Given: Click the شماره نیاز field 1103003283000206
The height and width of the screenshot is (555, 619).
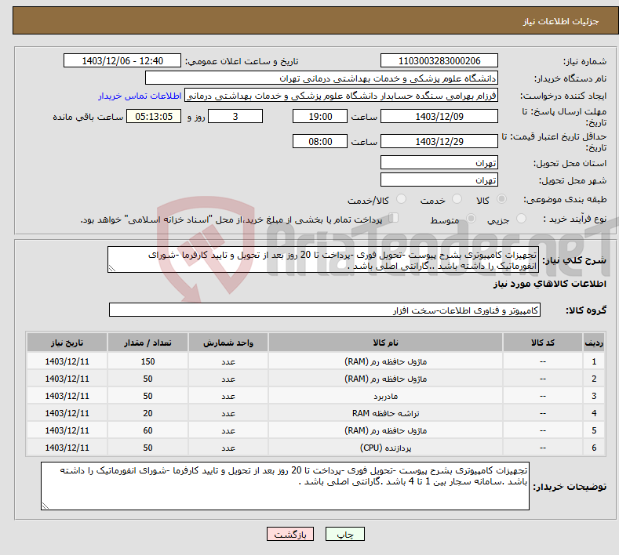Looking at the screenshot, I should point(439,60).
